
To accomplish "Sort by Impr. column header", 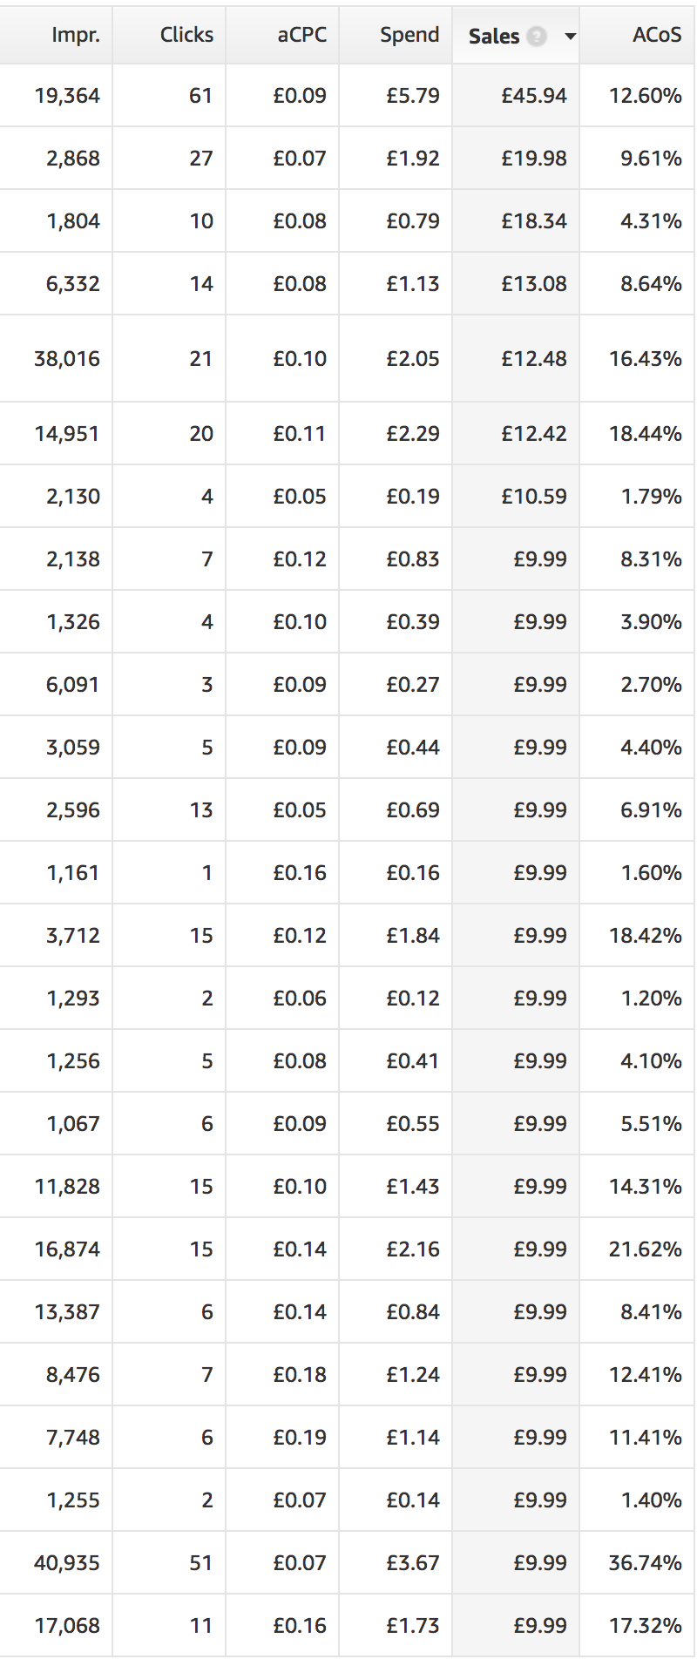I will tap(76, 35).
